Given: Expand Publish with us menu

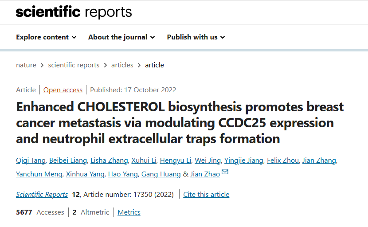Looking at the screenshot, I should 196,37.
